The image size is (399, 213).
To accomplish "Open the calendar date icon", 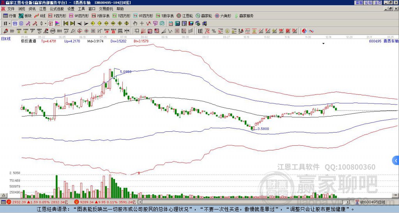I will click(x=171, y=24).
